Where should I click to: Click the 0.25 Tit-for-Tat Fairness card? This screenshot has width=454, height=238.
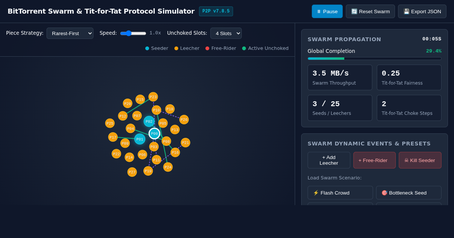pos(409,77)
